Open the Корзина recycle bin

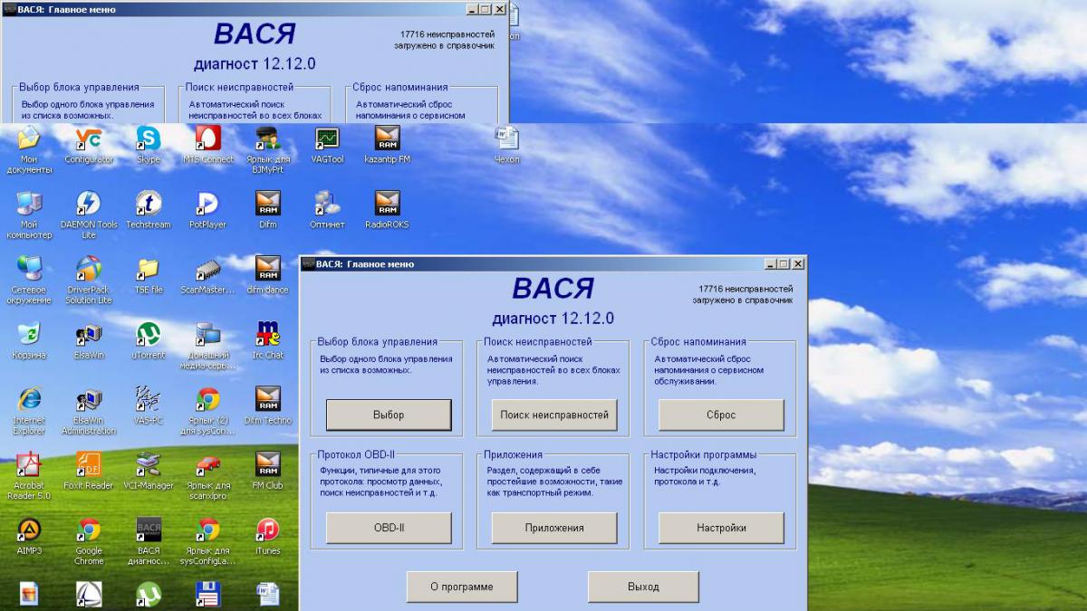29,339
